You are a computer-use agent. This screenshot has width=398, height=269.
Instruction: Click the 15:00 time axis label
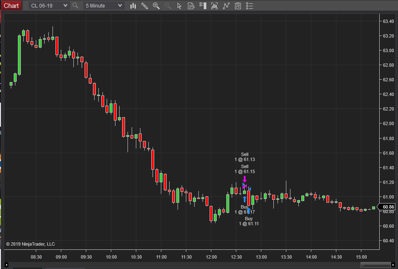point(361,257)
